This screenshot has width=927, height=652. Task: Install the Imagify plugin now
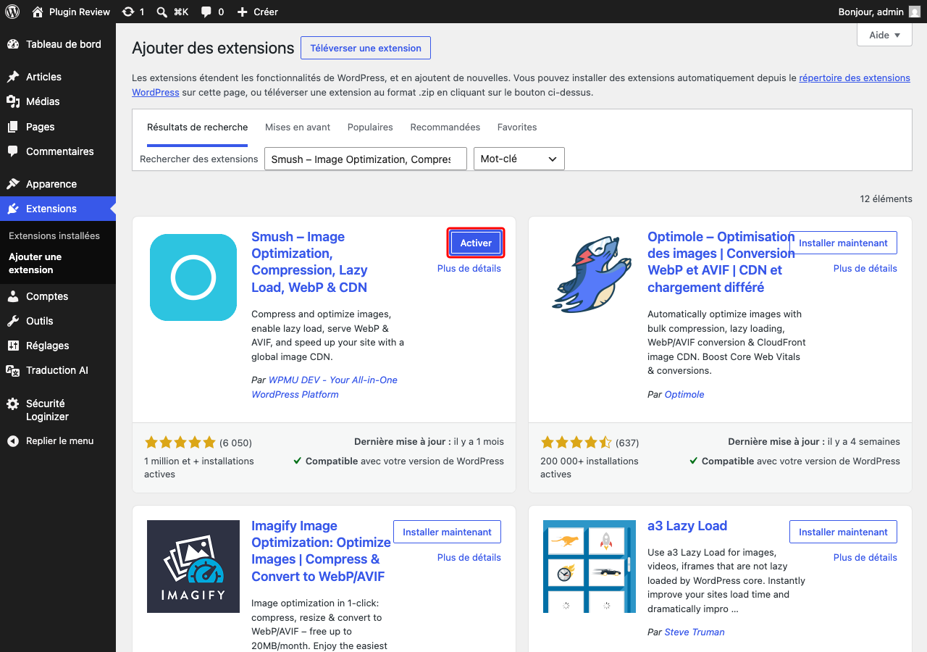[447, 532]
